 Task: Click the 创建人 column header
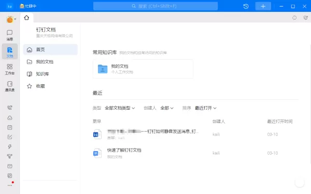(x=219, y=122)
